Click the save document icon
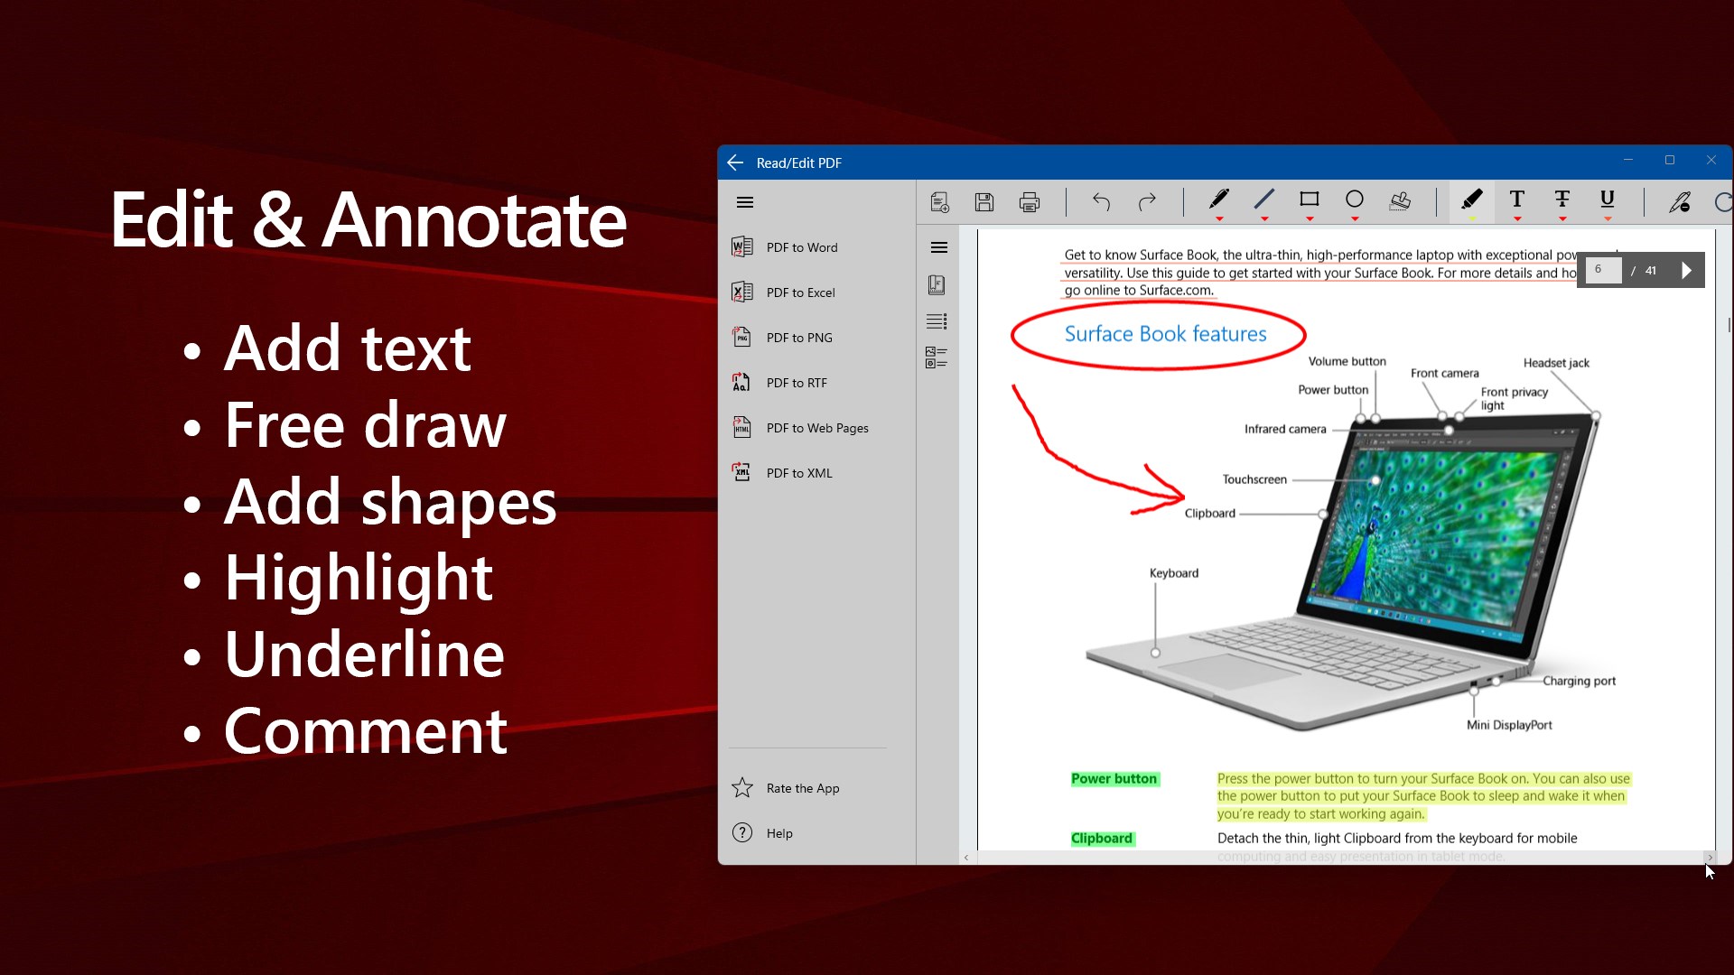Image resolution: width=1734 pixels, height=975 pixels. click(x=984, y=202)
